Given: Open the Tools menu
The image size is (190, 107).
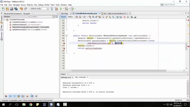Looking at the screenshot, I should coord(58,5).
